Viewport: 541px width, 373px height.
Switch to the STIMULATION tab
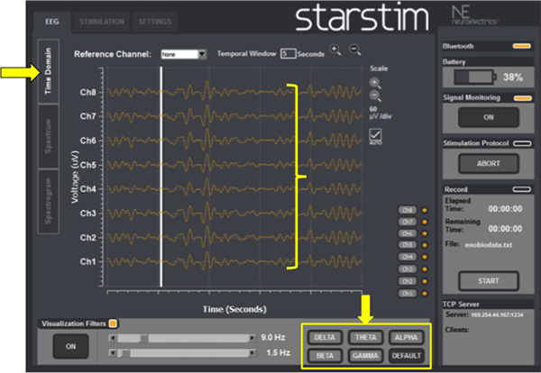coord(102,20)
